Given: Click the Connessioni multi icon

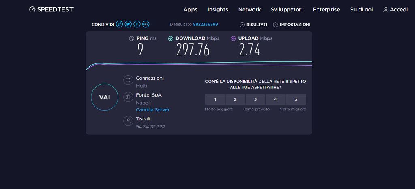Looking at the screenshot, I should (128, 80).
